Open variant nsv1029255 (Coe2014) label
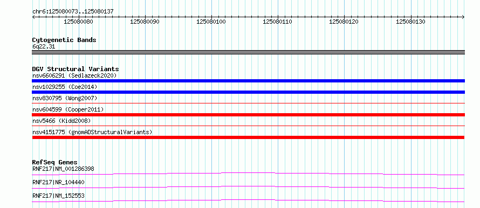The width and height of the screenshot is (480, 208). coord(65,87)
